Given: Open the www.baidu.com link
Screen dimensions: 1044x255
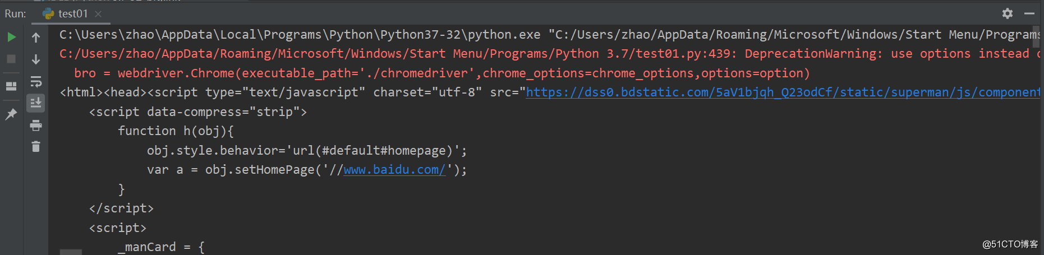Looking at the screenshot, I should coord(394,170).
